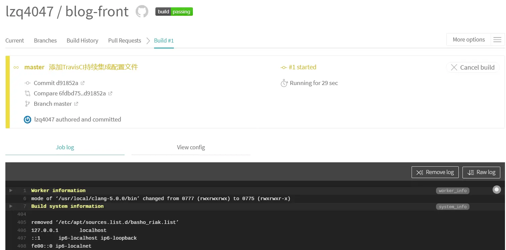
Task: Click the system_info log tag
Action: [453, 207]
